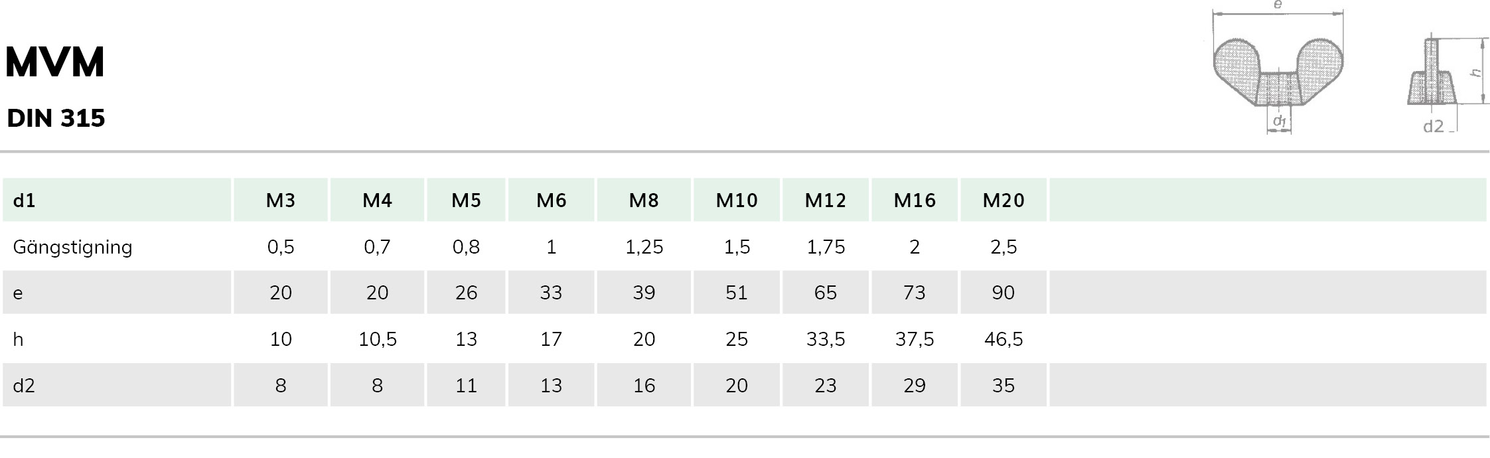Click the h row label
The height and width of the screenshot is (458, 1490).
18,339
